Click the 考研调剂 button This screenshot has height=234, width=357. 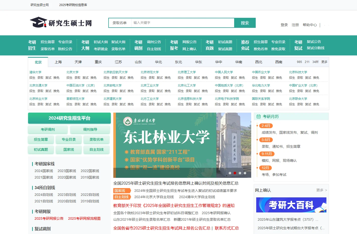coord(48,129)
